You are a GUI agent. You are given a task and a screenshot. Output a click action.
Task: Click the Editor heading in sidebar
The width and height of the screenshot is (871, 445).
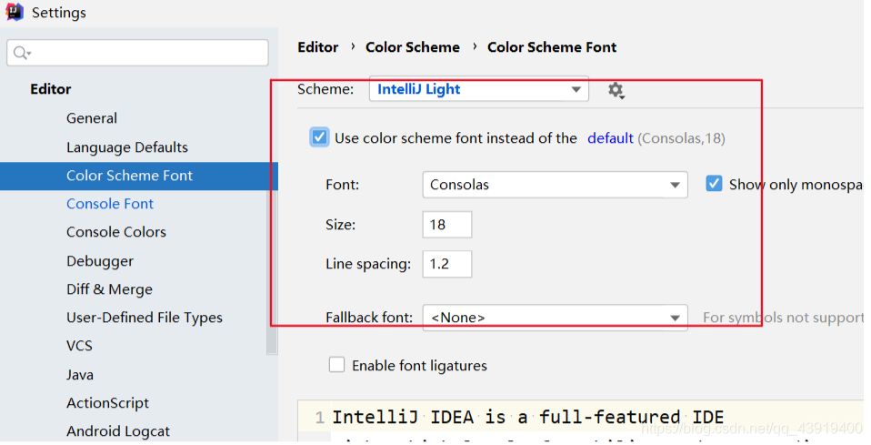pyautogui.click(x=51, y=89)
